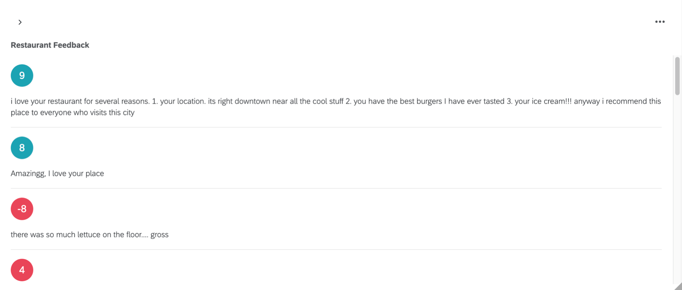
Task: Click 'place to everyone who visits this city' line
Action: [73, 113]
